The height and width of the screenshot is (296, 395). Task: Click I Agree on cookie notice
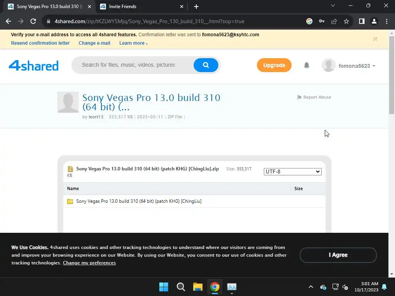click(338, 255)
